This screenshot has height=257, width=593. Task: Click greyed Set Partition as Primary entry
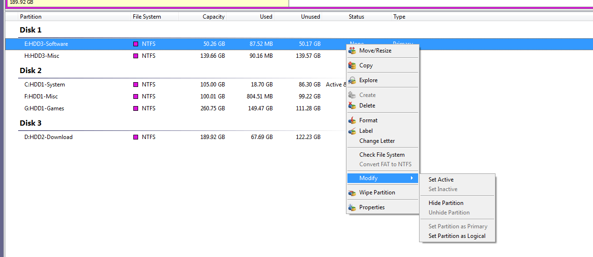457,226
